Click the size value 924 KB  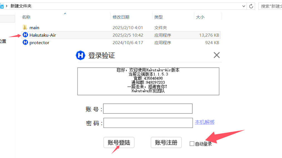pyautogui.click(x=212, y=42)
